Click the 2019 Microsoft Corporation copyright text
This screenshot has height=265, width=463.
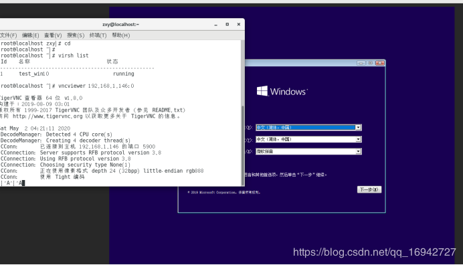[224, 192]
